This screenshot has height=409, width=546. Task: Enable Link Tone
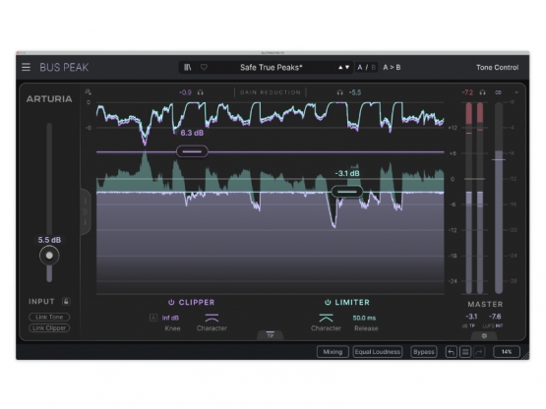[x=49, y=318]
